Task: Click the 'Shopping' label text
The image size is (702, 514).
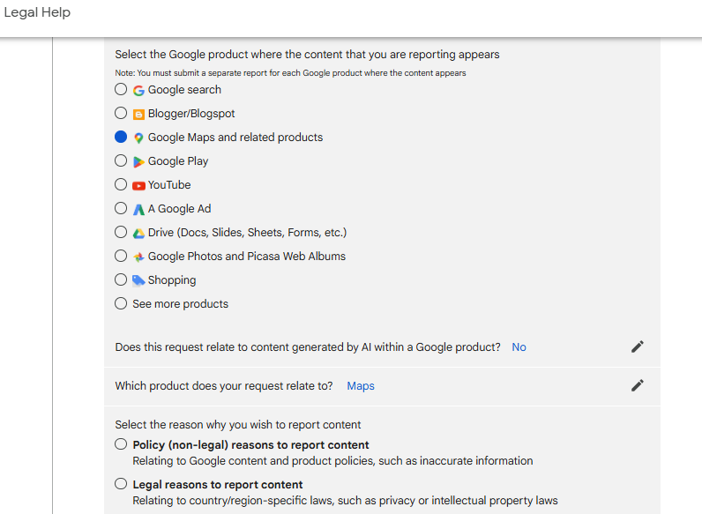Action: [172, 280]
